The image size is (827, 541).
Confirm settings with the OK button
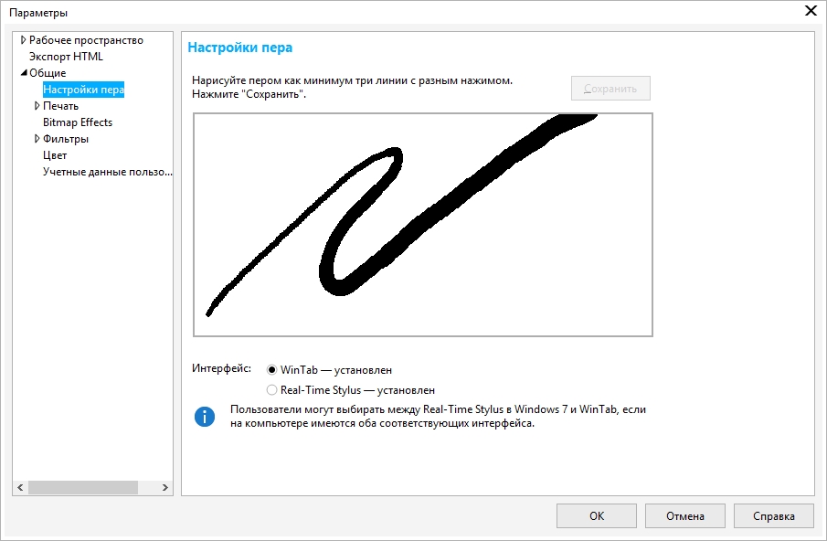596,515
